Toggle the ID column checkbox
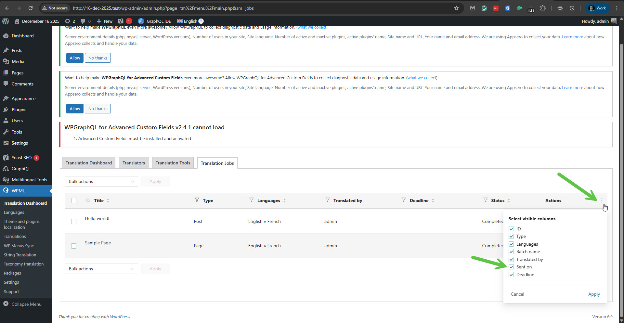 [x=511, y=229]
